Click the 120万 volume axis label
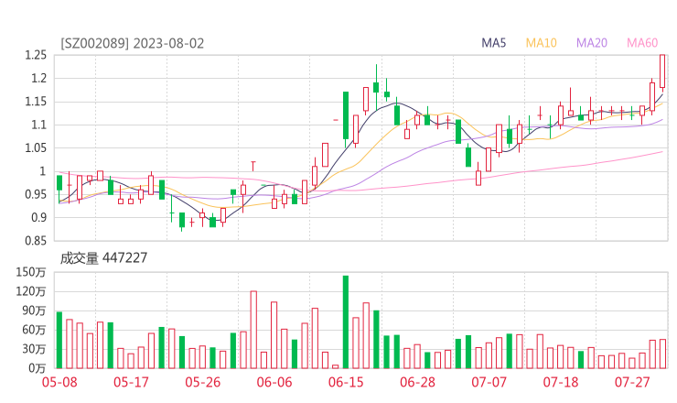The height and width of the screenshot is (403, 677). [x=31, y=291]
